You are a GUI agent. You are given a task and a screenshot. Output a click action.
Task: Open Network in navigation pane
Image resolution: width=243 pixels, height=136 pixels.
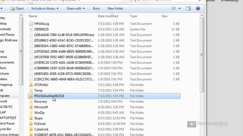3,101
